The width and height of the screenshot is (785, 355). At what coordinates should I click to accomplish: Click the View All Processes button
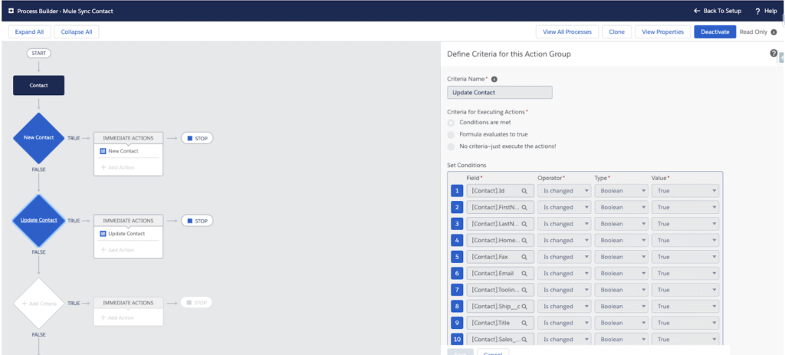567,31
